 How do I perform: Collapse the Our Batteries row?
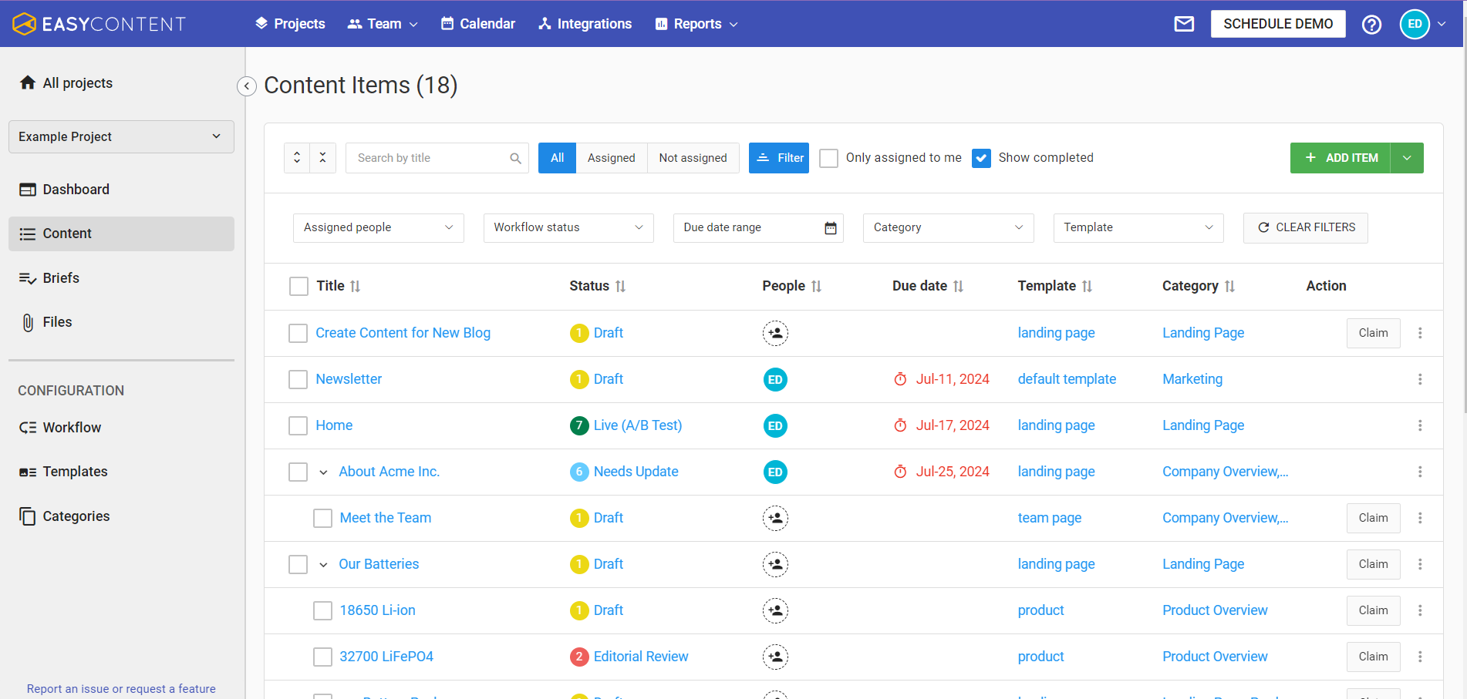323,565
